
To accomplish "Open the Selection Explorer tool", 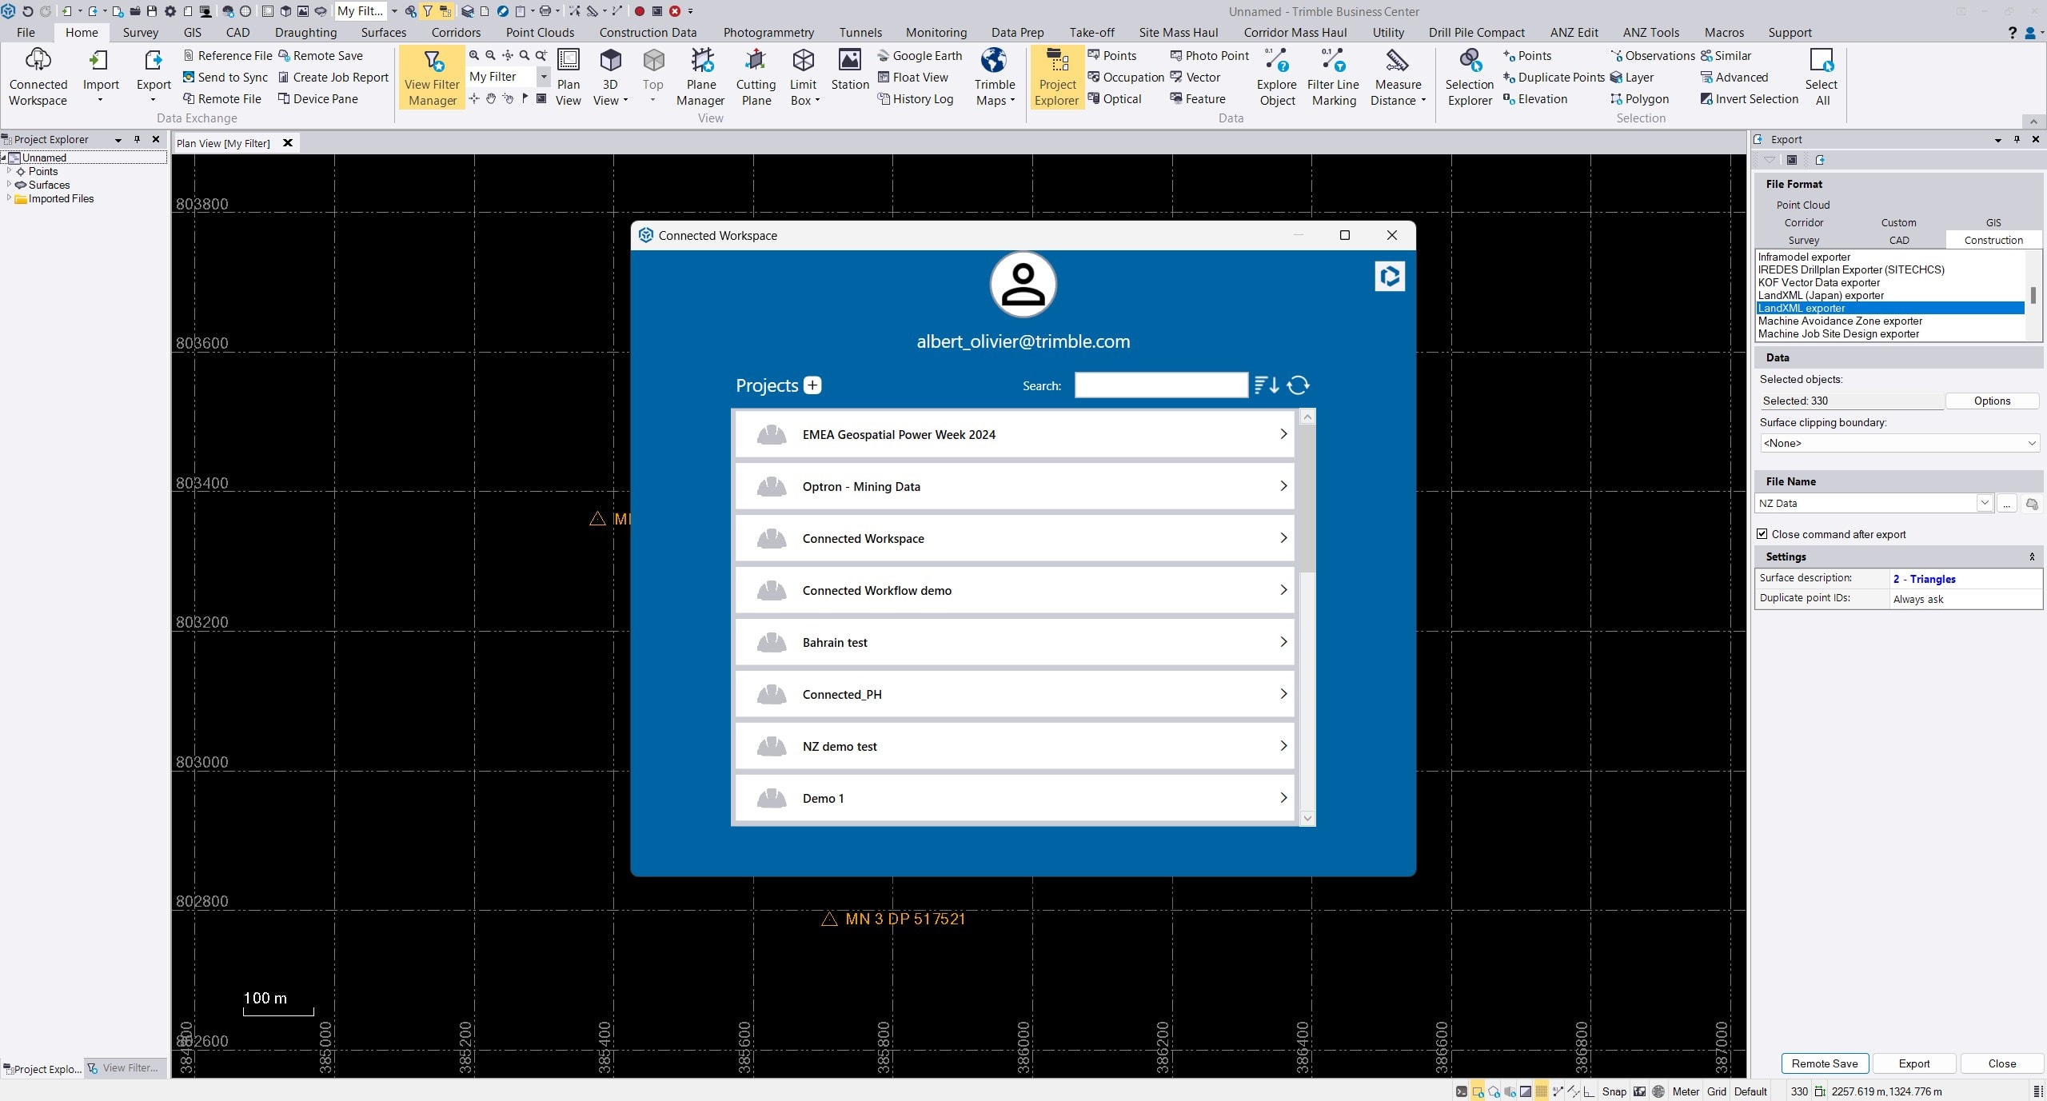I will click(x=1469, y=78).
